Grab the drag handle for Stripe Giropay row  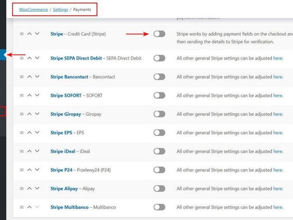point(22,114)
